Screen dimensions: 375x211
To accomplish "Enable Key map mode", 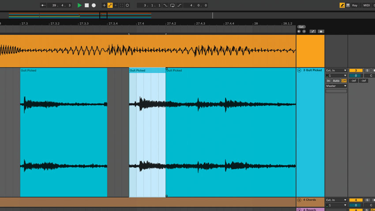I will tap(355, 5).
